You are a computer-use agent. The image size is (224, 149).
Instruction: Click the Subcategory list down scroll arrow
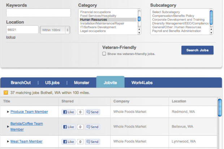pyautogui.click(x=211, y=33)
